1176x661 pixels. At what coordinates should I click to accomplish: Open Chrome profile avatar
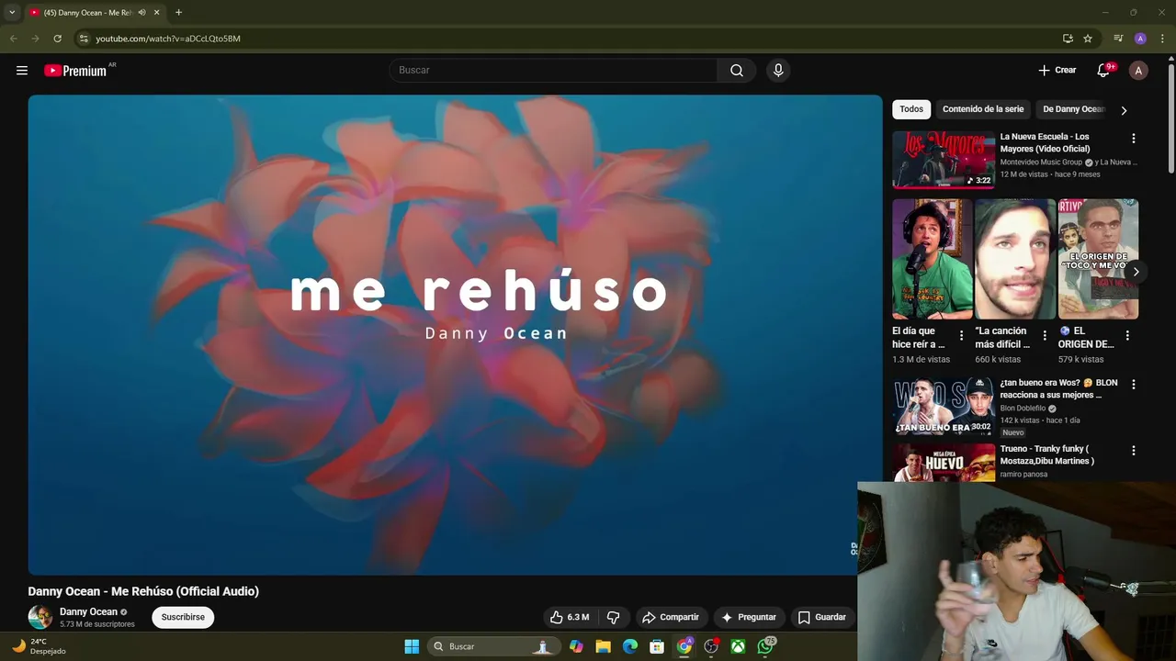[1140, 39]
